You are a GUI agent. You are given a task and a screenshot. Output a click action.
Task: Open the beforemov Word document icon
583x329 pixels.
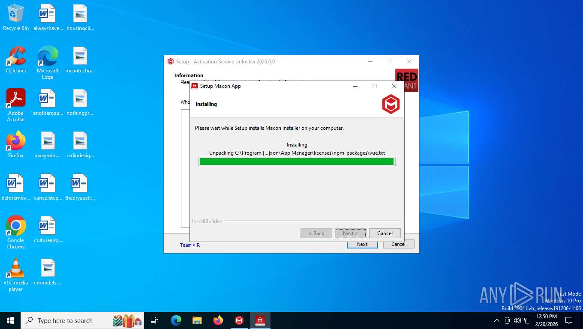[x=16, y=187]
